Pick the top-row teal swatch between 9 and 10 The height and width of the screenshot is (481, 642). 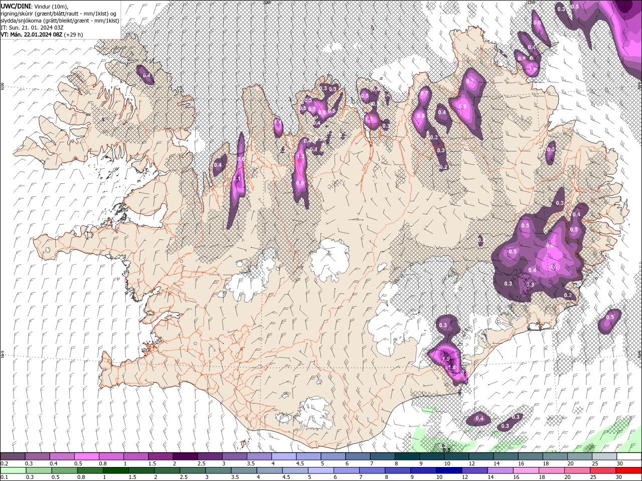[432, 456]
